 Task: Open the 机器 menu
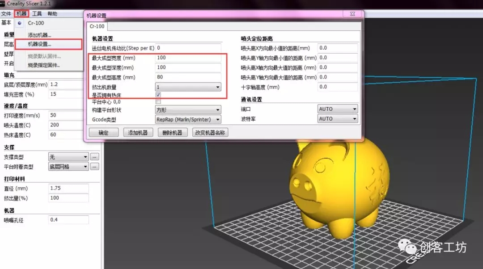[21, 13]
